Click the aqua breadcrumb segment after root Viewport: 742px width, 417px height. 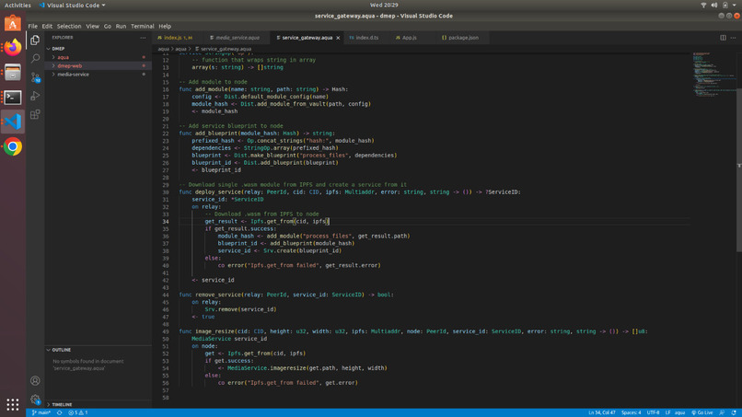pos(180,49)
